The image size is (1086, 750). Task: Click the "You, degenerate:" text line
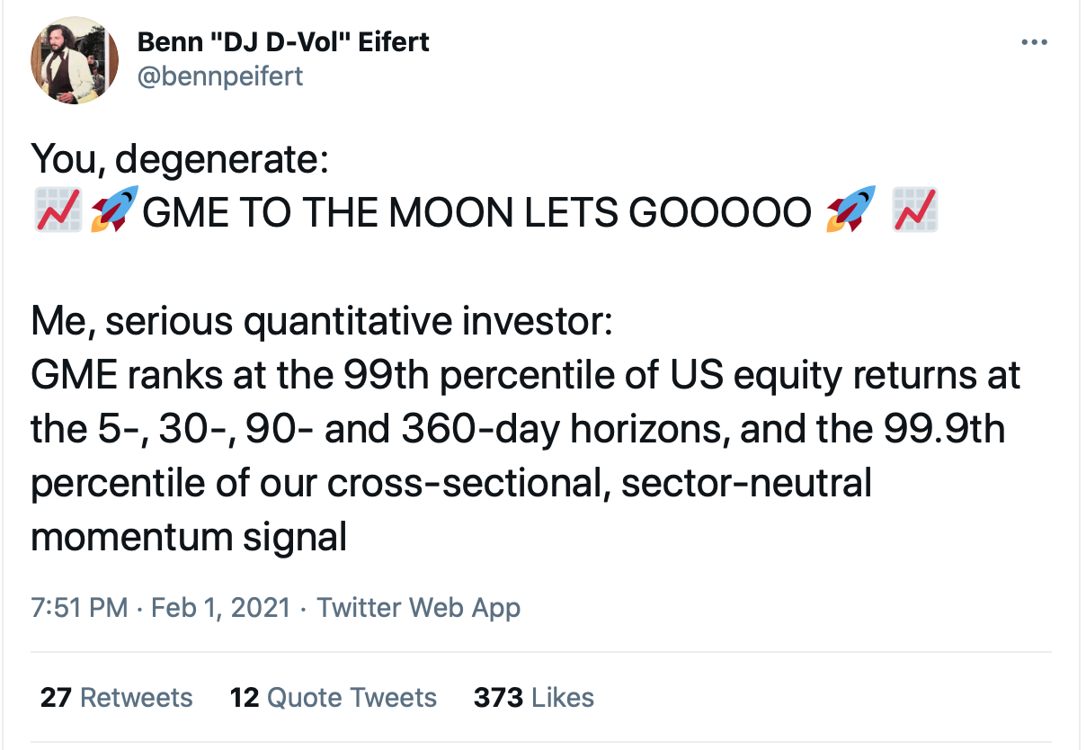tap(180, 159)
